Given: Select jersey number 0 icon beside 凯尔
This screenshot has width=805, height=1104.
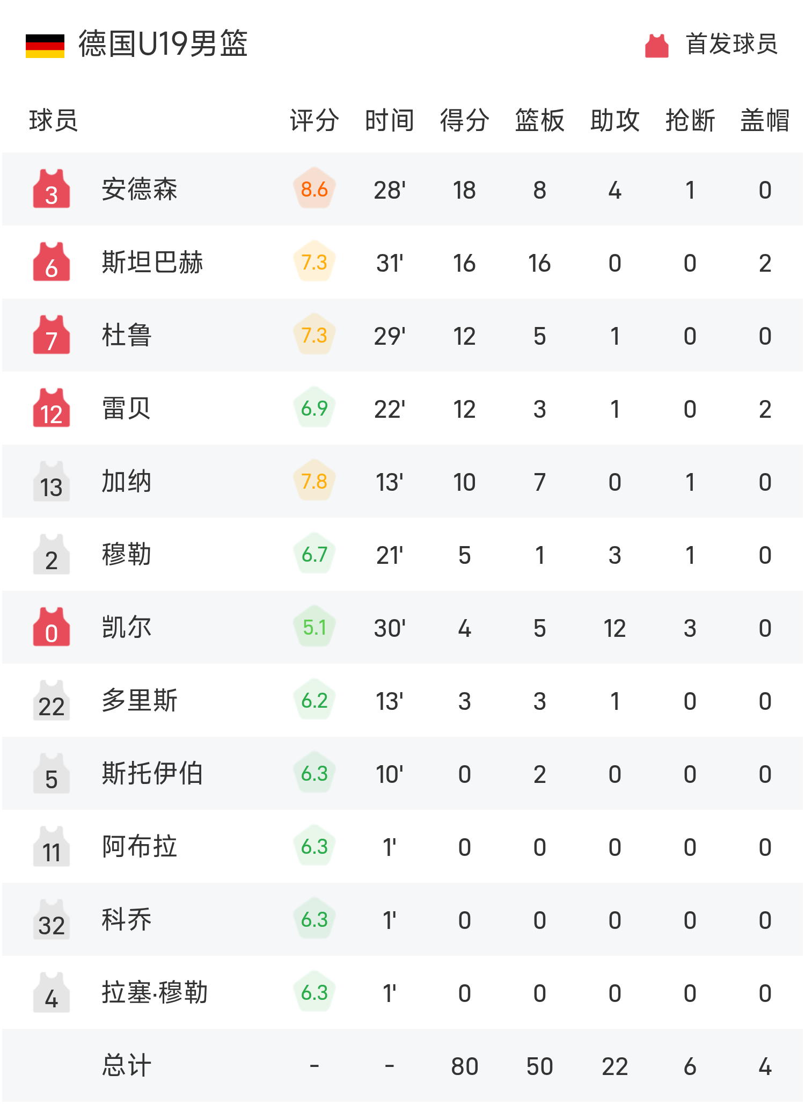Looking at the screenshot, I should click(51, 627).
